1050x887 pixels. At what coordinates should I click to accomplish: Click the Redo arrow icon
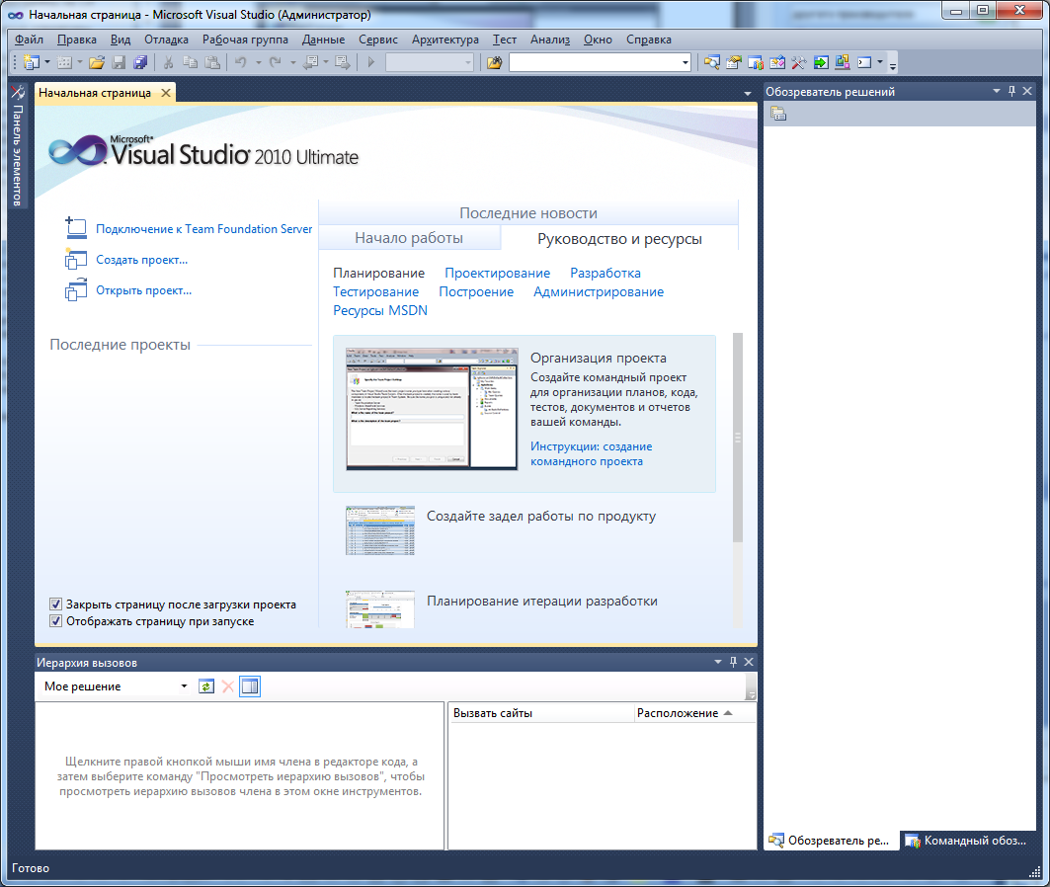tap(276, 62)
